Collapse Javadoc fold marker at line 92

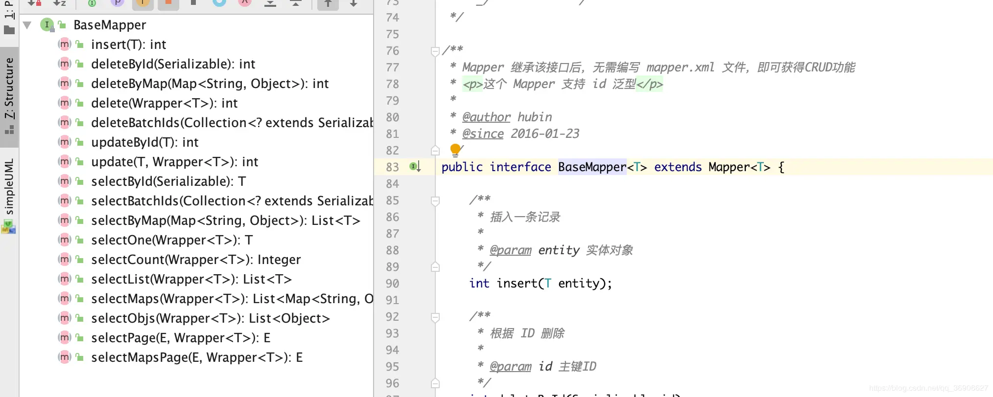pos(435,317)
